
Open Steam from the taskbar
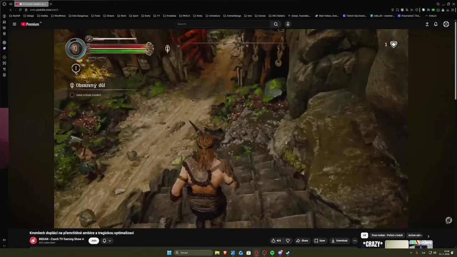288,253
